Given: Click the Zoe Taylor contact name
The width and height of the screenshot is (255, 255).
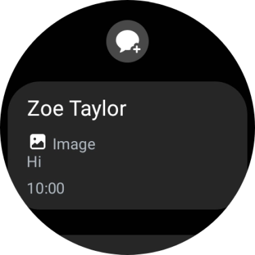Looking at the screenshot, I should tap(77, 109).
